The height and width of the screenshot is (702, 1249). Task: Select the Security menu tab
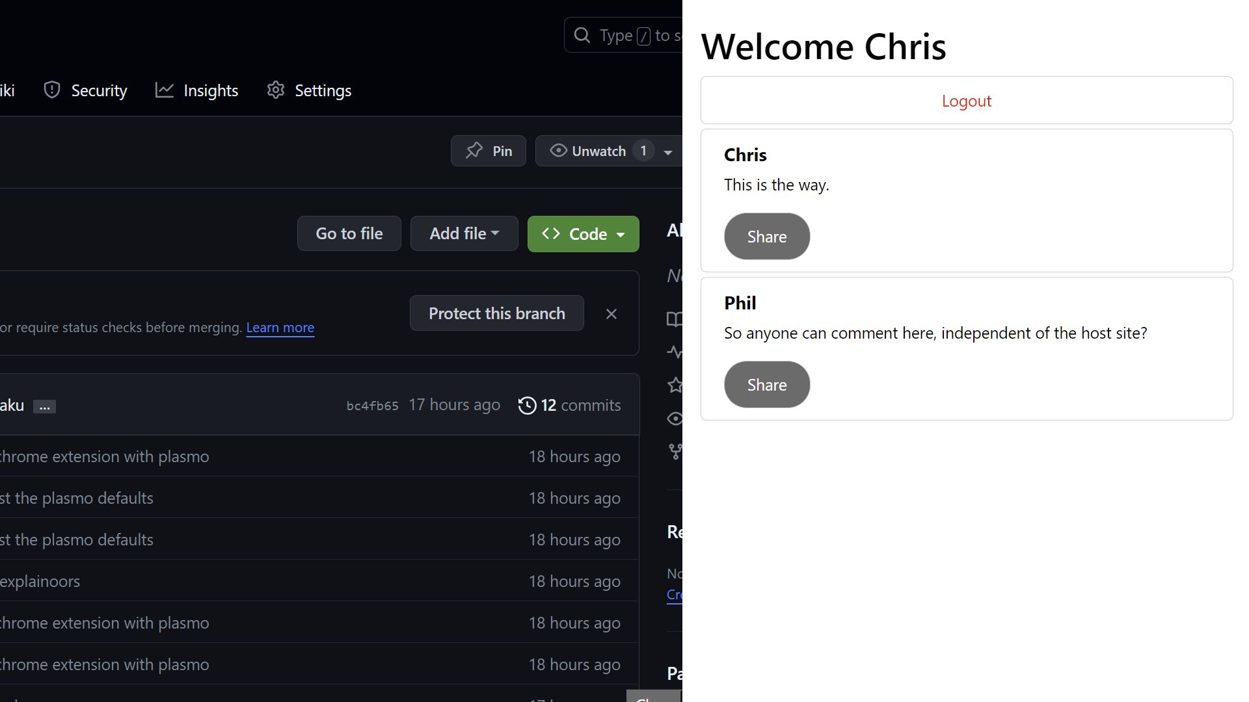point(86,90)
